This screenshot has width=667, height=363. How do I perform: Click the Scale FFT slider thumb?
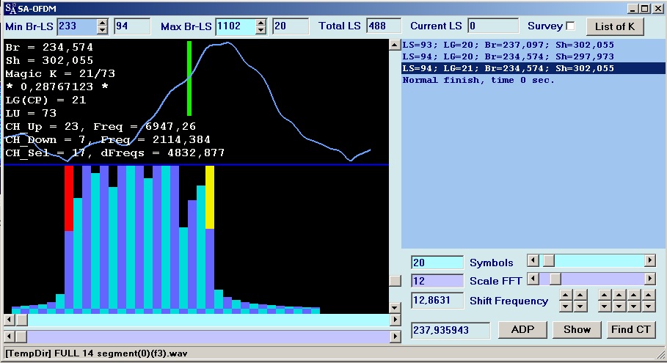coord(555,279)
